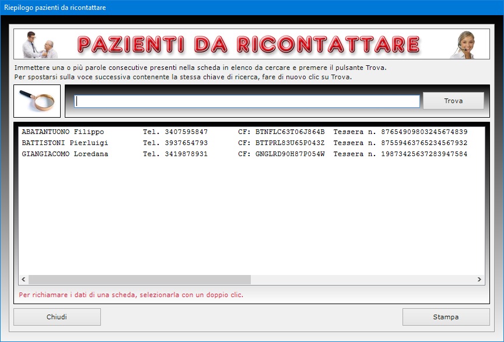Click card number 87654909803245674839
Viewport: 504px width, 342px height.
click(x=424, y=132)
